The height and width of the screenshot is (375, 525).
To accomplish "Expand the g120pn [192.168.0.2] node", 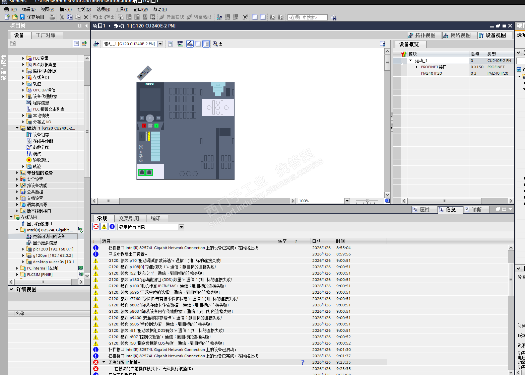I will (x=23, y=255).
